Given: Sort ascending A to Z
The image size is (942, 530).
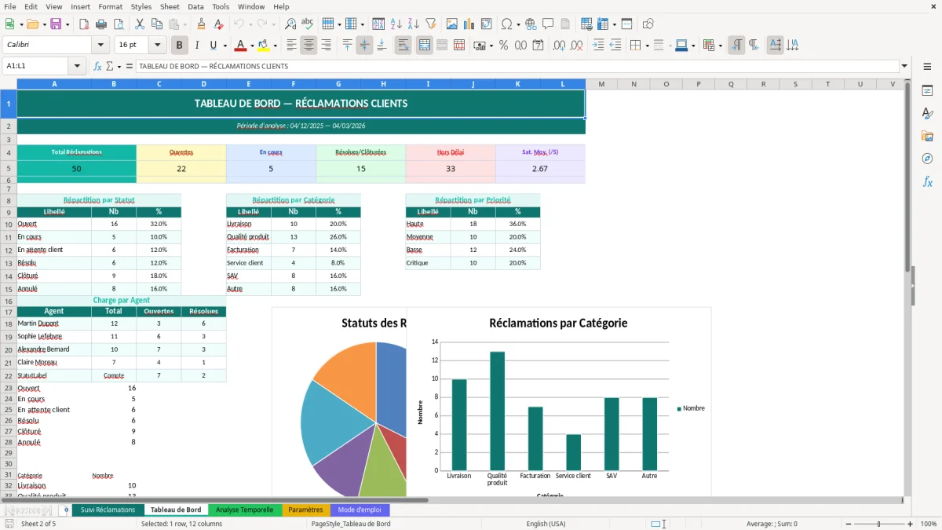Looking at the screenshot, I should (x=396, y=24).
